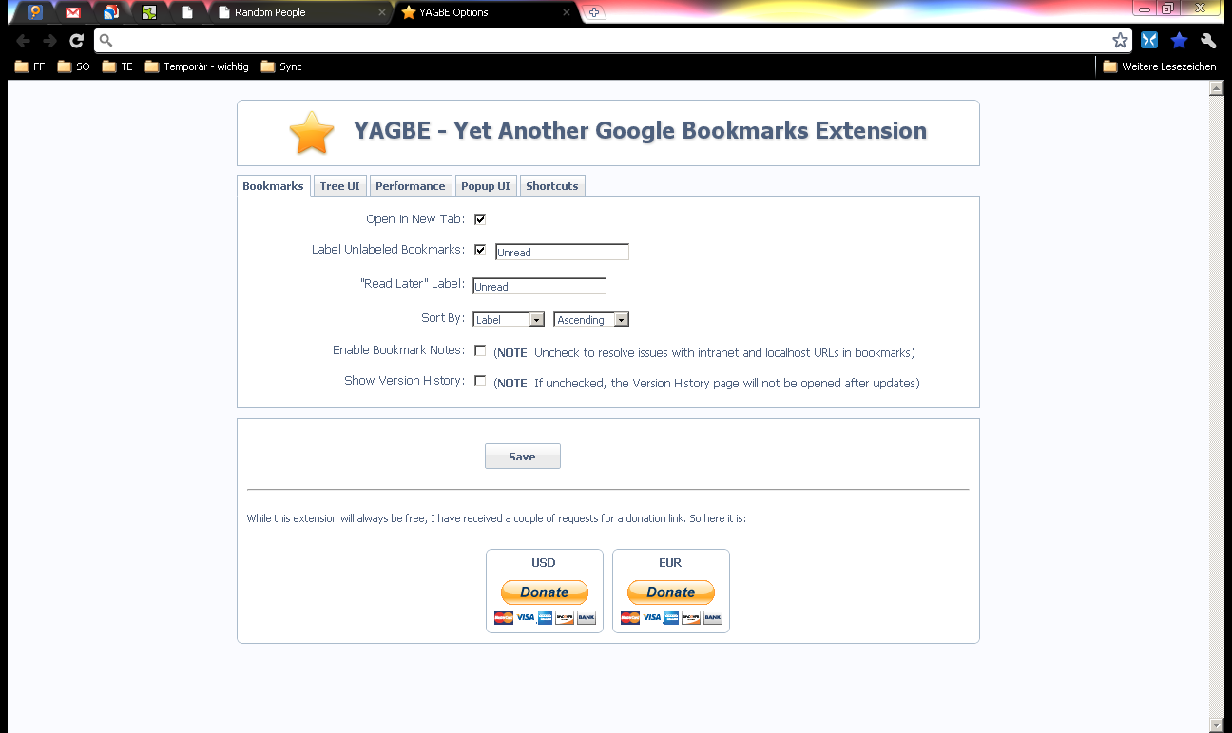1232x733 pixels.
Task: Select the Bookmarks options tab
Action: point(273,186)
